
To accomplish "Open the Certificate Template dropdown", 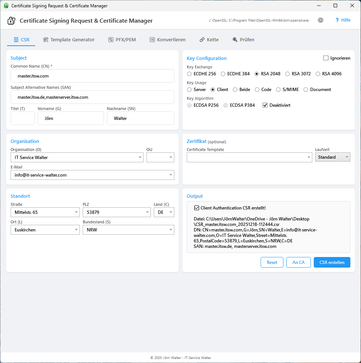I will pos(249,157).
